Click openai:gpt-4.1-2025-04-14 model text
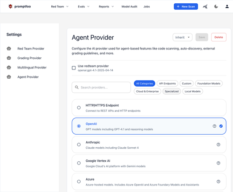 (96, 70)
